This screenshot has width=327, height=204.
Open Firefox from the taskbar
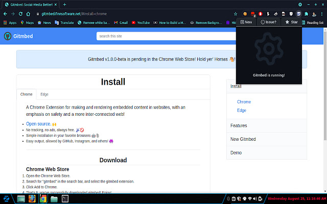pos(32,199)
